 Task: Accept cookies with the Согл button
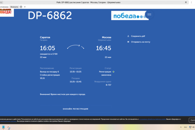(x=192, y=120)
